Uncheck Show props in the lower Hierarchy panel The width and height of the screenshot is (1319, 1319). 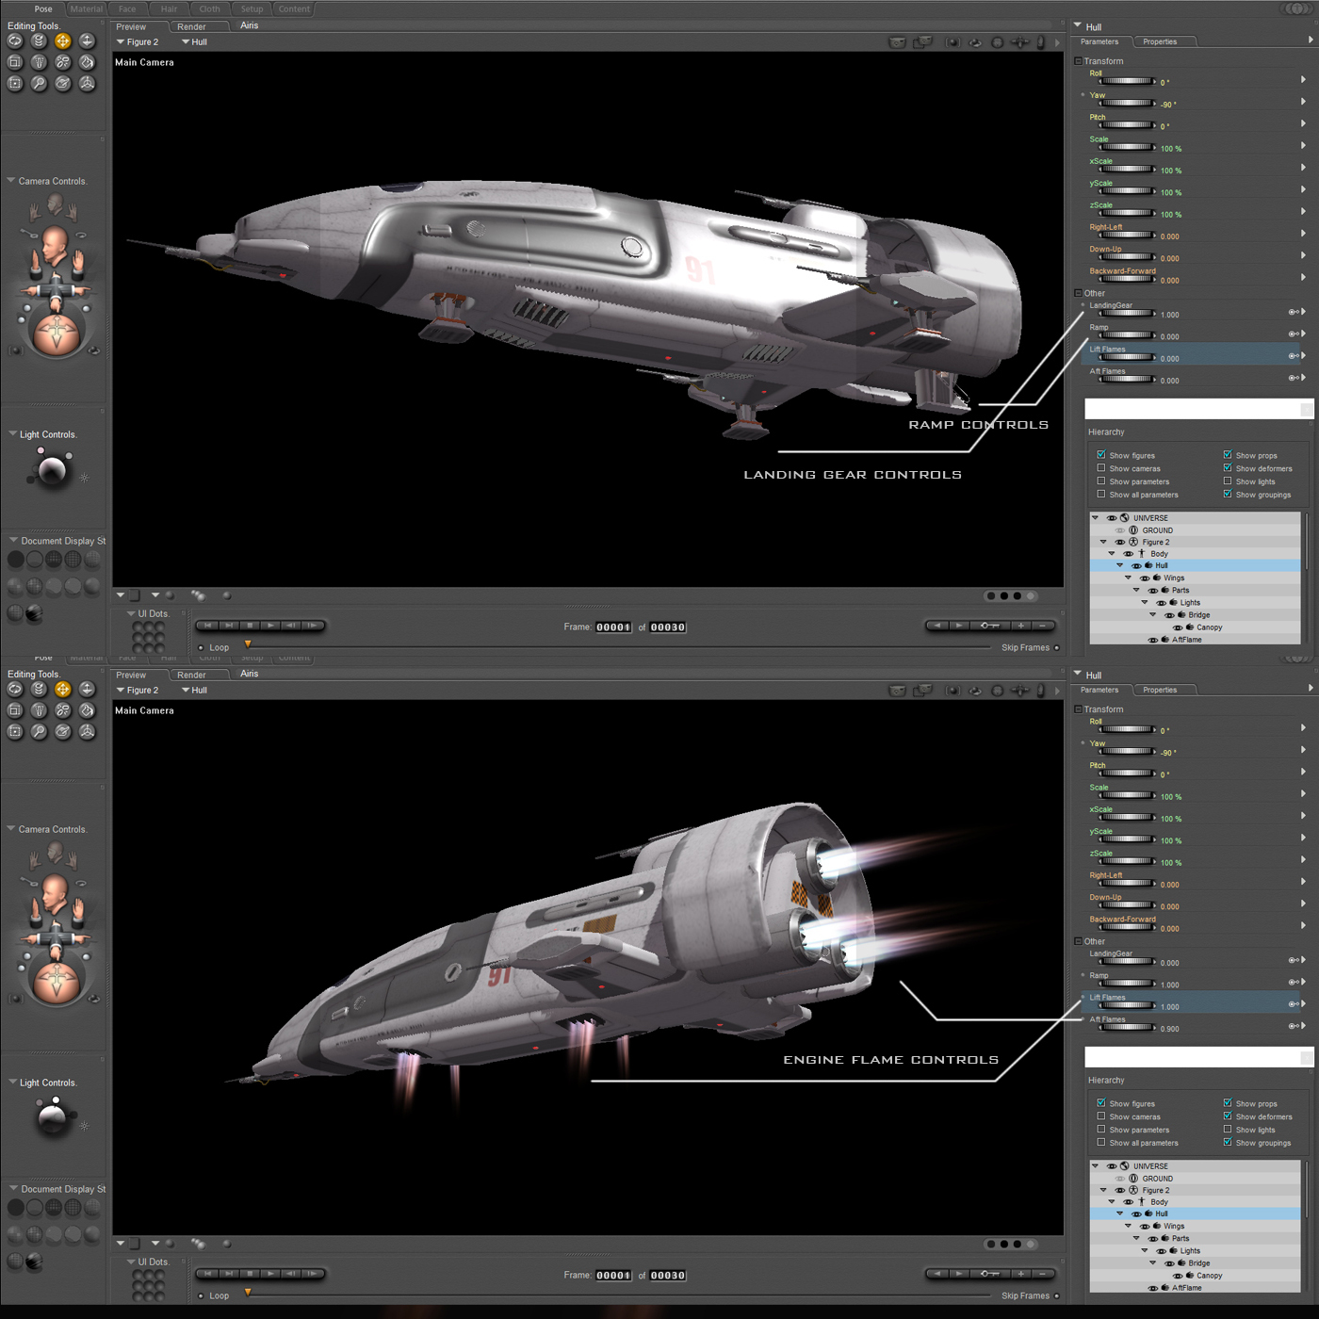(x=1228, y=1103)
